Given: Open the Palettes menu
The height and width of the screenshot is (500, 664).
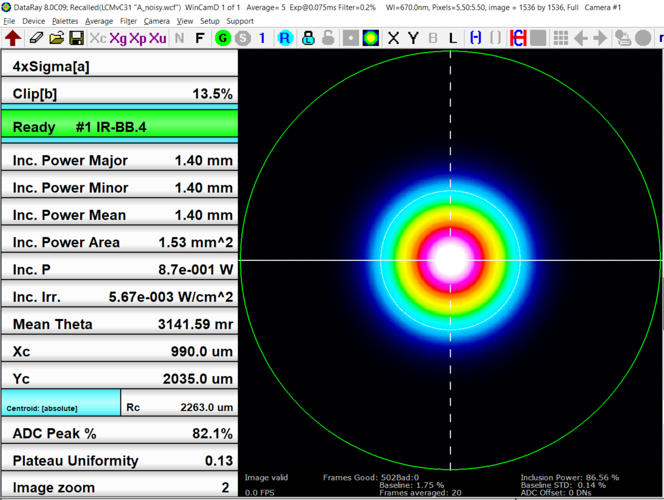Looking at the screenshot, I should click(65, 21).
